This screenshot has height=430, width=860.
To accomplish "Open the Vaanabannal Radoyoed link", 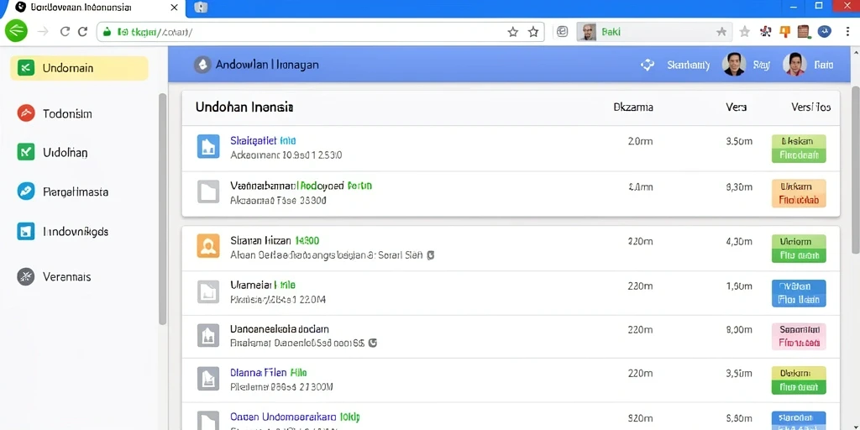I will tap(302, 186).
